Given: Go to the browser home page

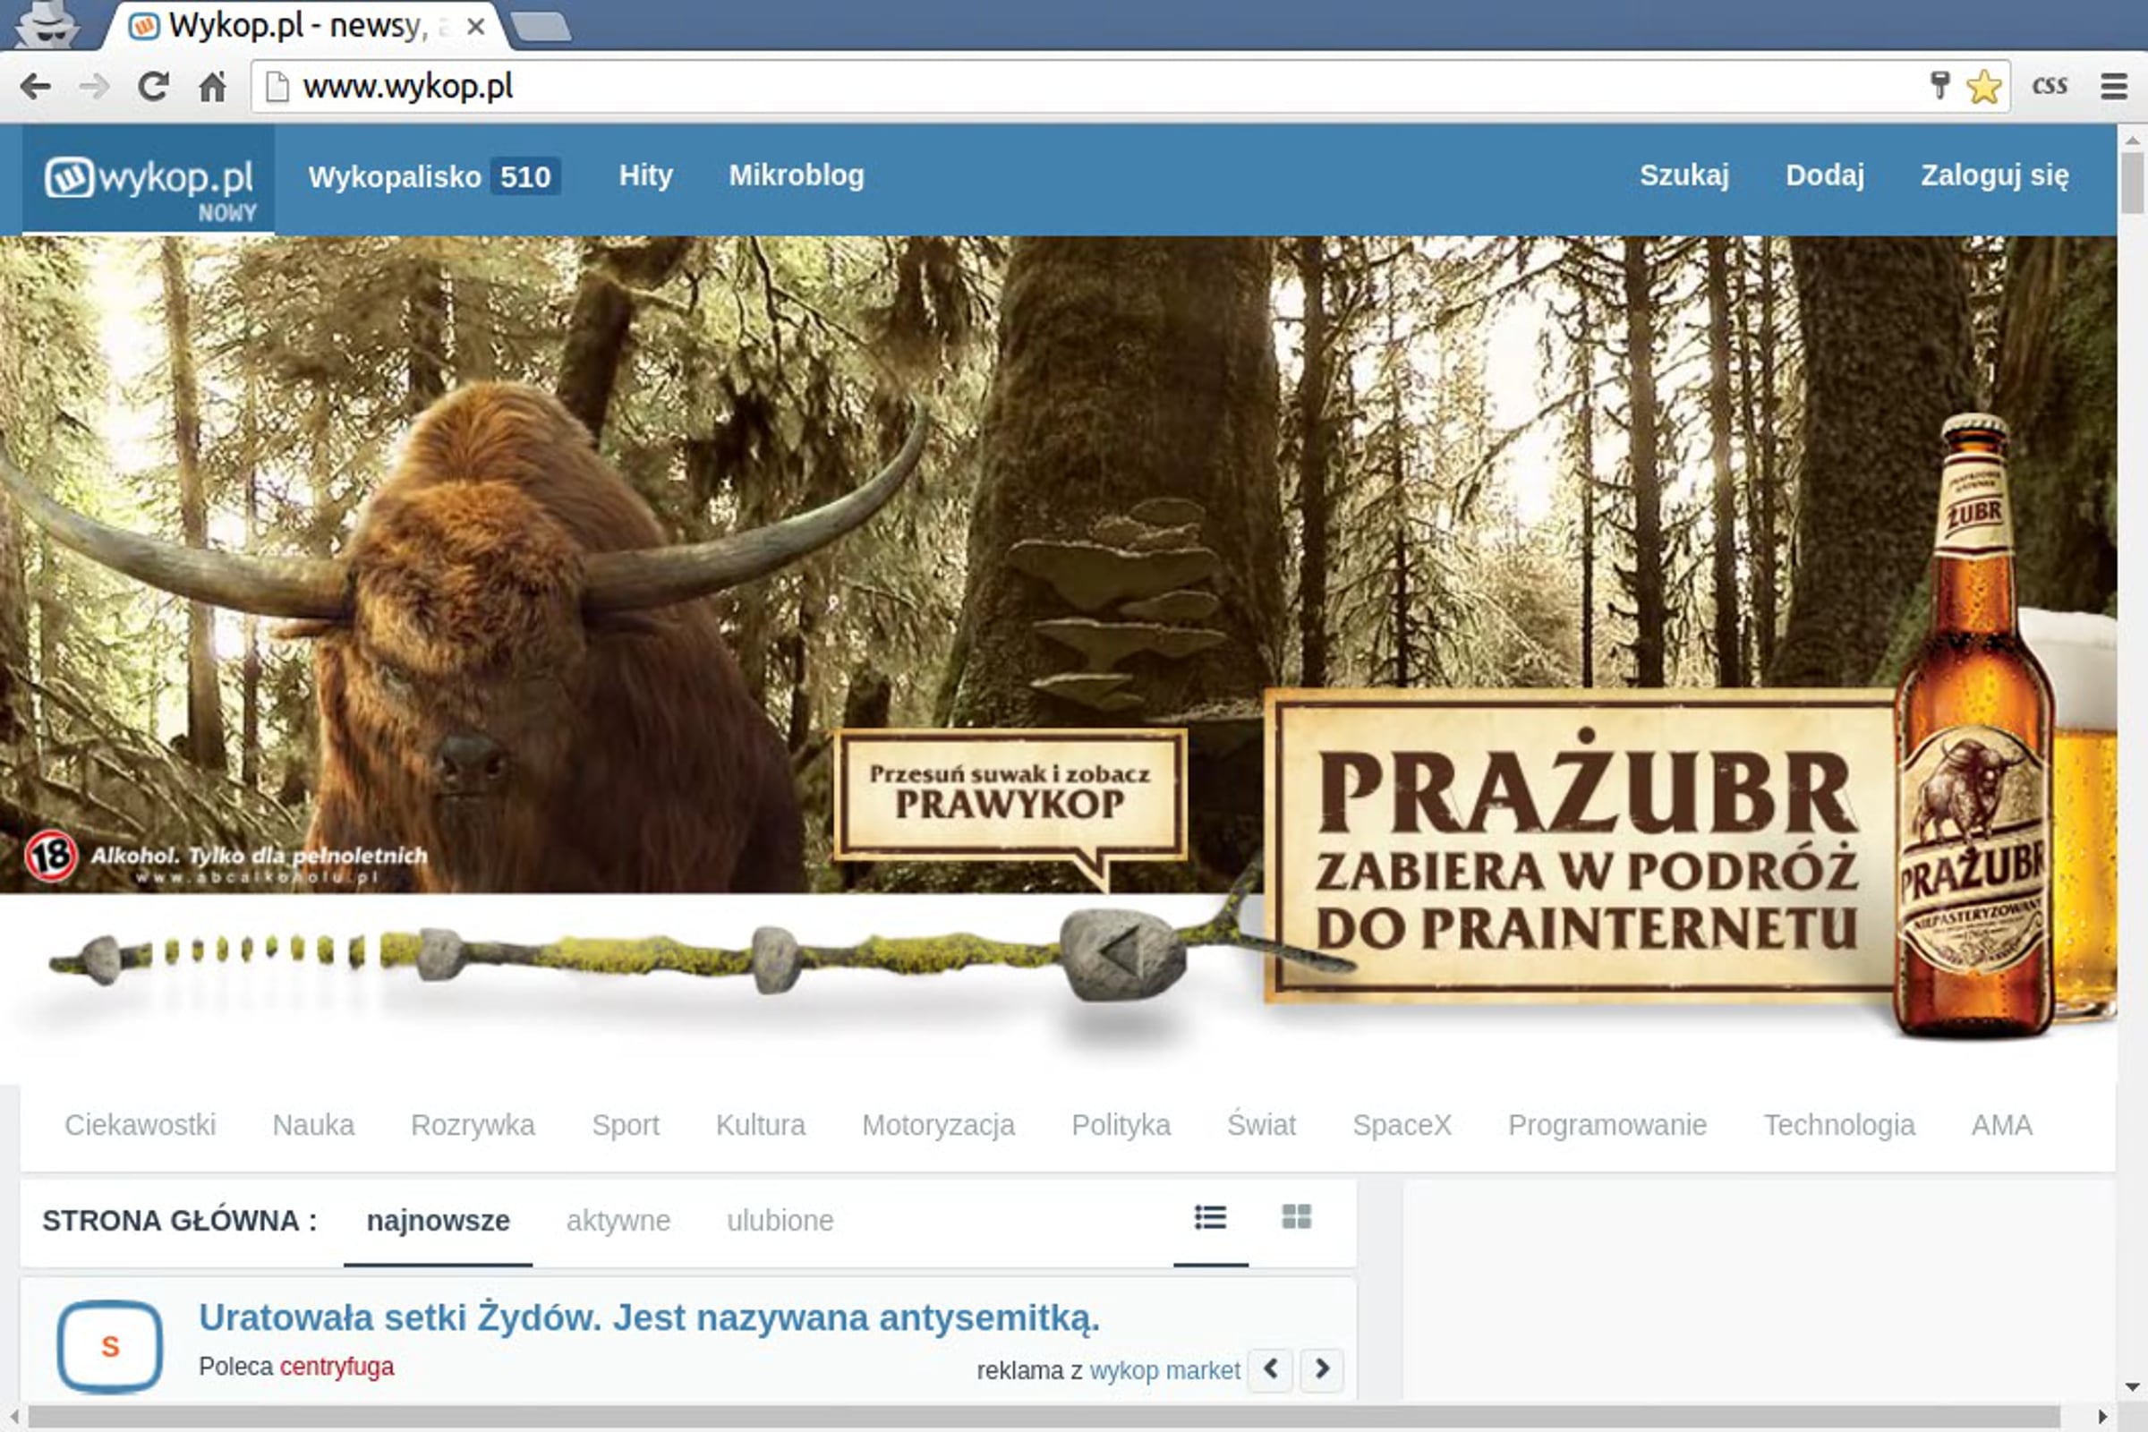Looking at the screenshot, I should [213, 87].
